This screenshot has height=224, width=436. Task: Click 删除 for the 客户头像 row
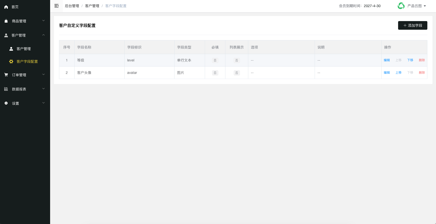coord(422,73)
